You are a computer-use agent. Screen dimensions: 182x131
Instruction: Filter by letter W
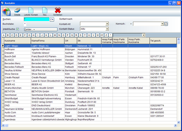tap(98, 35)
